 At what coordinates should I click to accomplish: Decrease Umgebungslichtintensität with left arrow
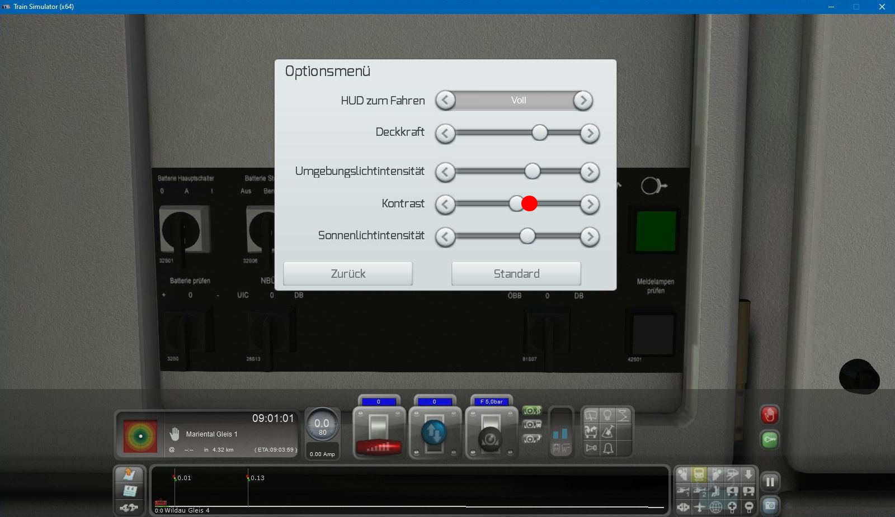point(445,172)
